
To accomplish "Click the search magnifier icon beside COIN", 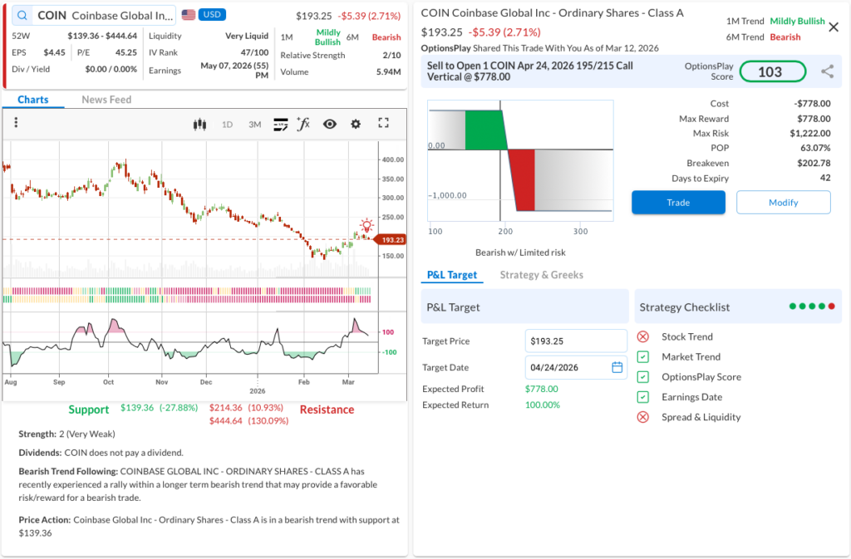I will click(22, 16).
